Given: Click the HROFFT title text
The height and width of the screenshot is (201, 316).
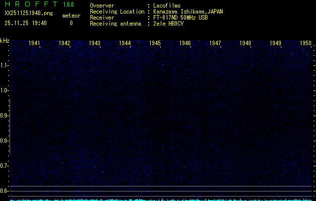Looking at the screenshot, I should 30,5.
